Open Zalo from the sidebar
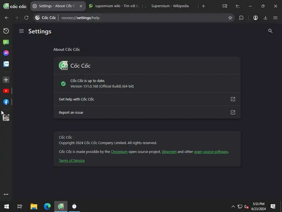The width and height of the screenshot is (282, 212). pyautogui.click(x=6, y=64)
